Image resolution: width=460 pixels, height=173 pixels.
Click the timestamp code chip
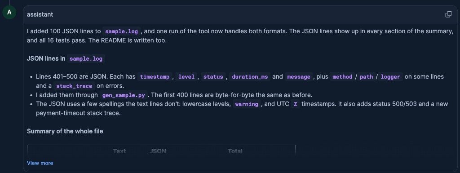(155, 77)
